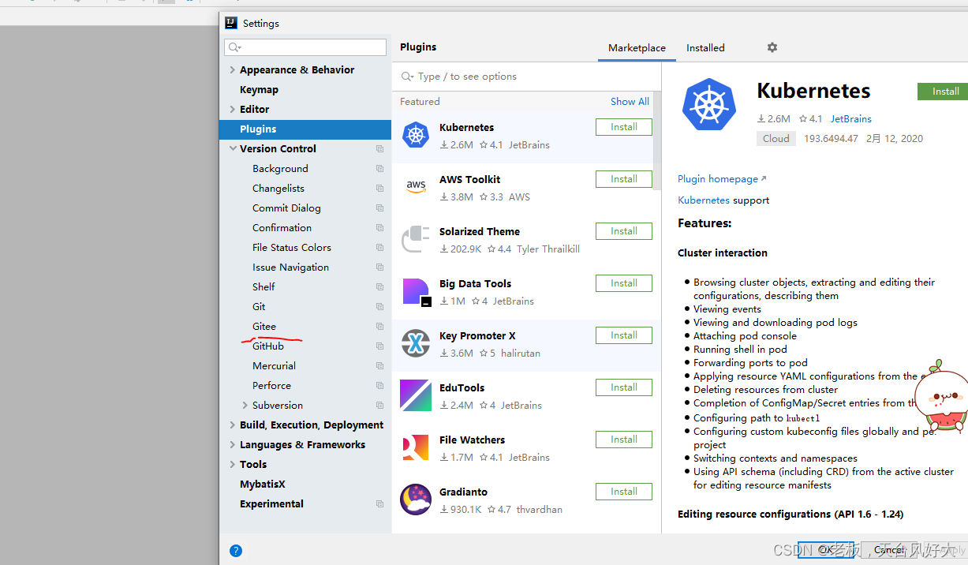
Task: Select the Mercurial settings item
Action: point(274,366)
